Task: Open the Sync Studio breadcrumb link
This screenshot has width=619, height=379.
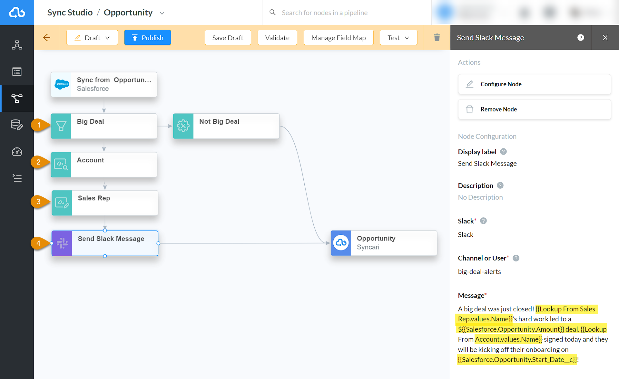Action: [70, 13]
